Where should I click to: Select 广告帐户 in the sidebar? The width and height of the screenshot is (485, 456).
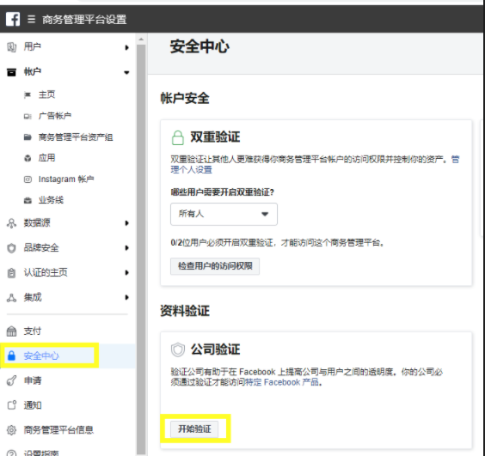(55, 116)
